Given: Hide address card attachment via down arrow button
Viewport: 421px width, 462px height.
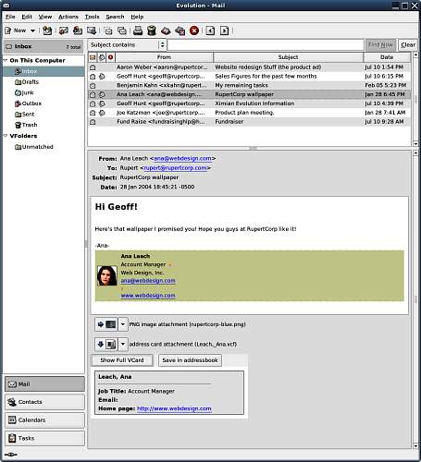Looking at the screenshot, I should coord(105,344).
